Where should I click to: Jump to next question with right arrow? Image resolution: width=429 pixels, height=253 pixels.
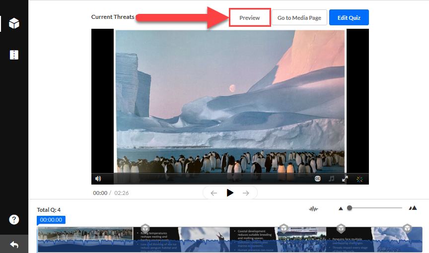246,193
